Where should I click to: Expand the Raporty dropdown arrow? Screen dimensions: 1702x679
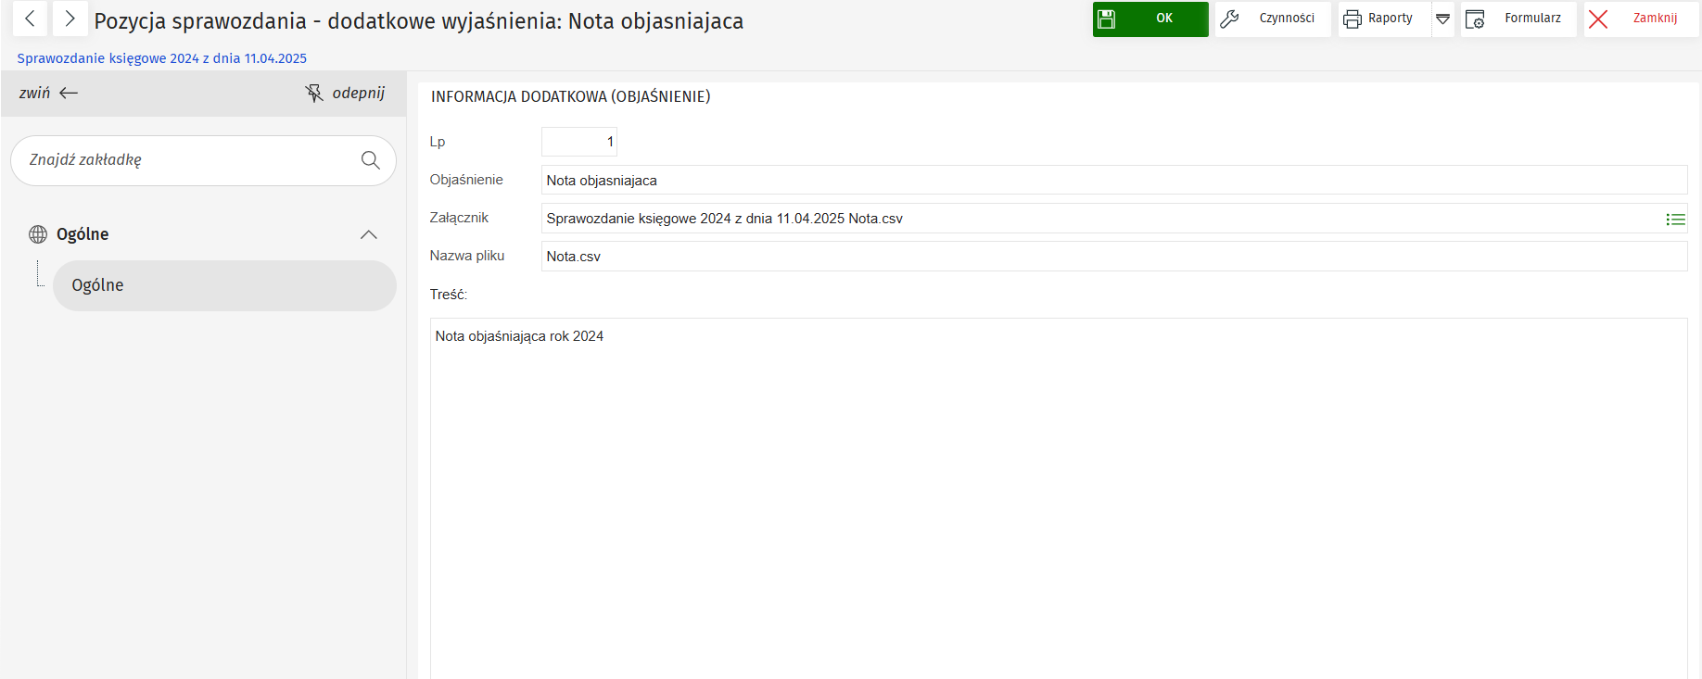1442,19
